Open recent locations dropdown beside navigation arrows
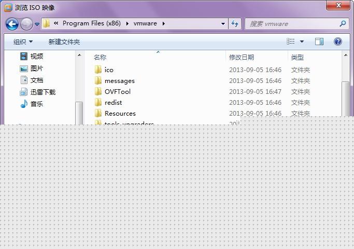Image resolution: width=354 pixels, height=249 pixels. point(37,24)
